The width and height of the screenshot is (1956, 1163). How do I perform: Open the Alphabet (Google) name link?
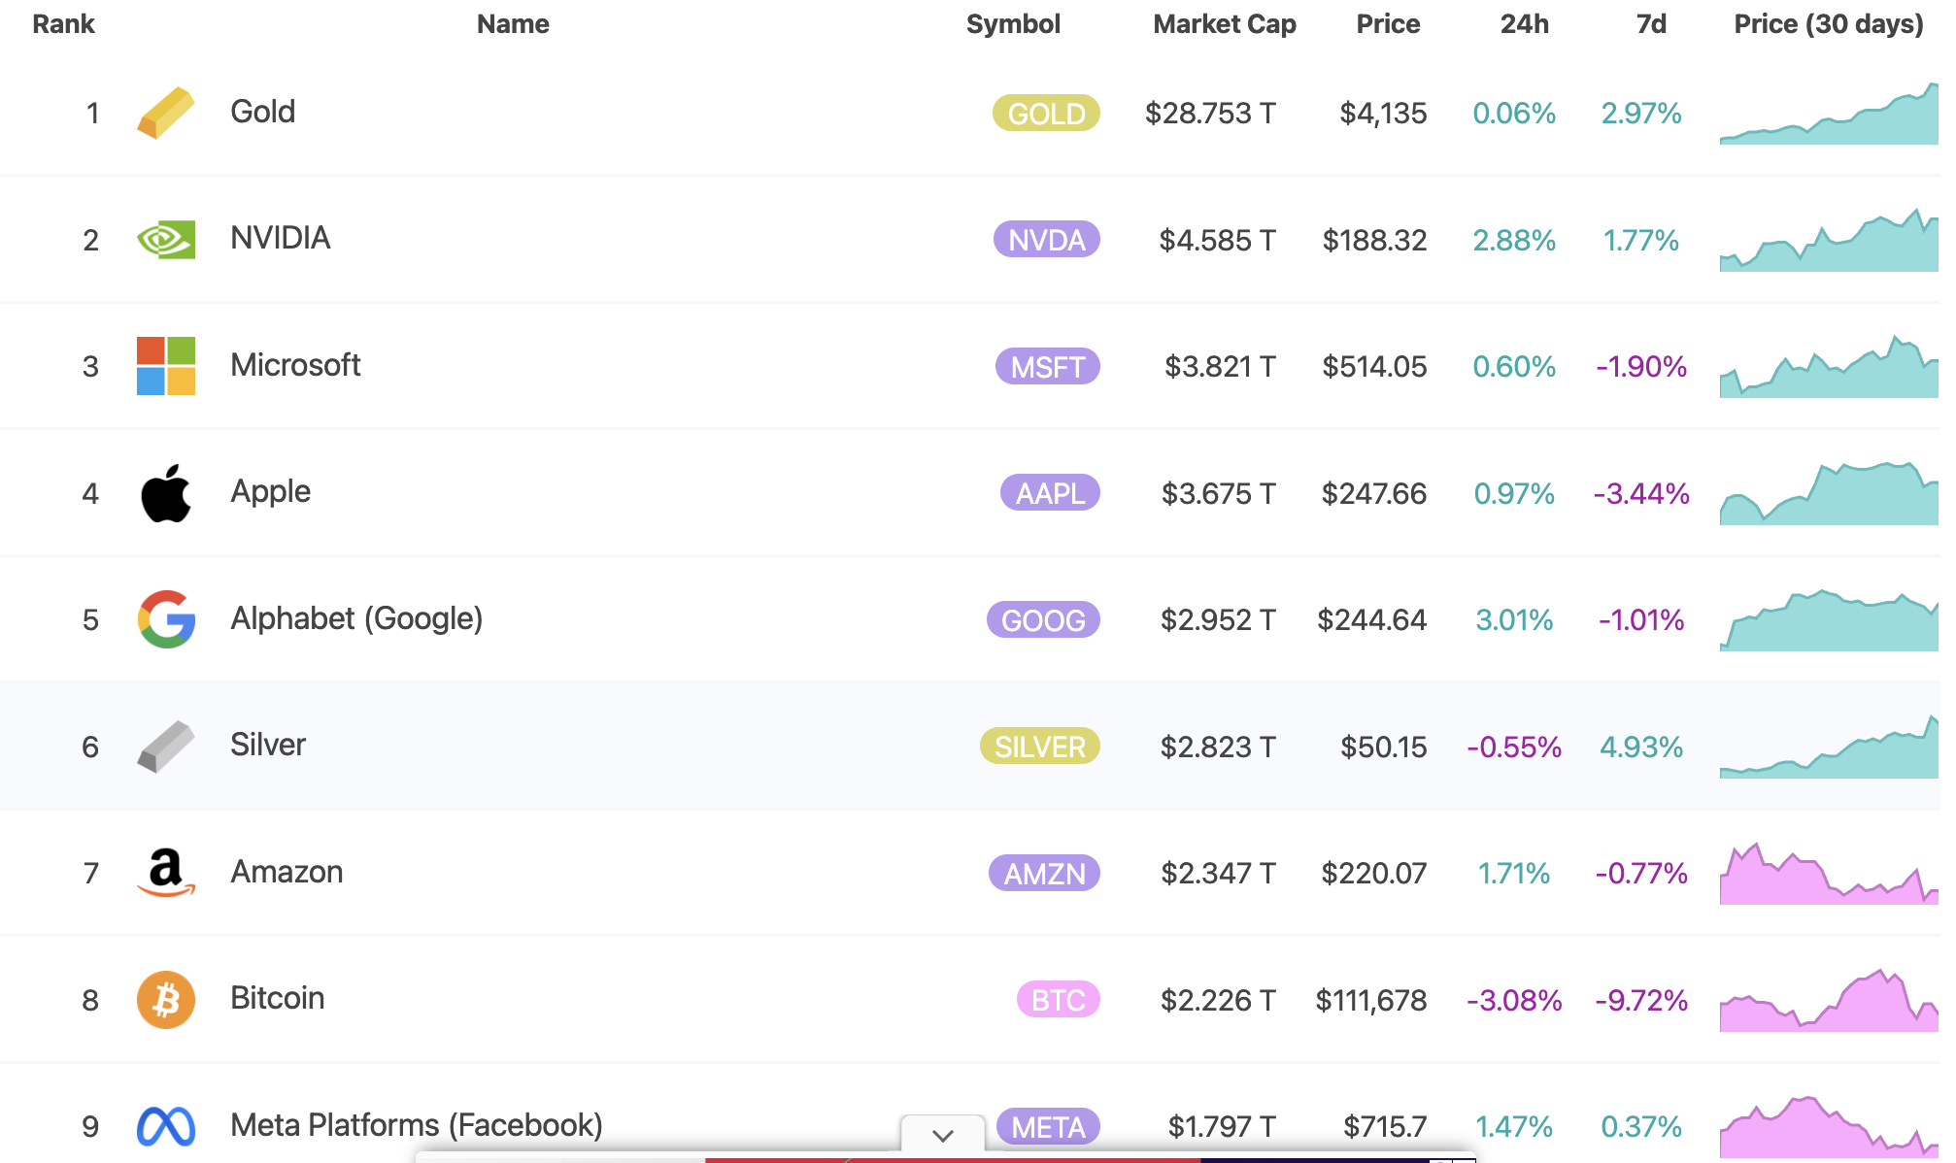coord(355,618)
